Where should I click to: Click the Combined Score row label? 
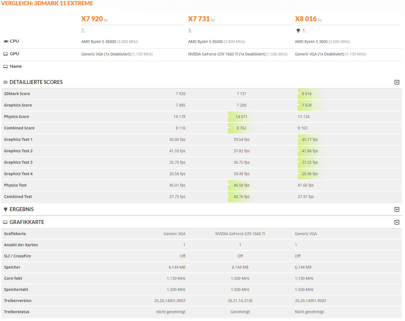coord(19,128)
